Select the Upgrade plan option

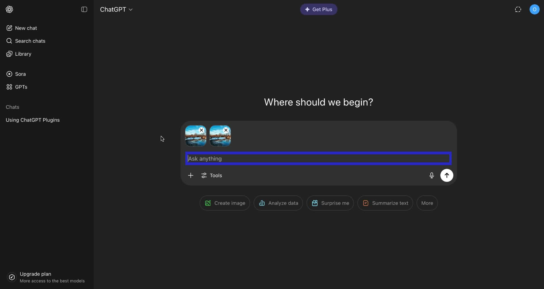coord(35,274)
